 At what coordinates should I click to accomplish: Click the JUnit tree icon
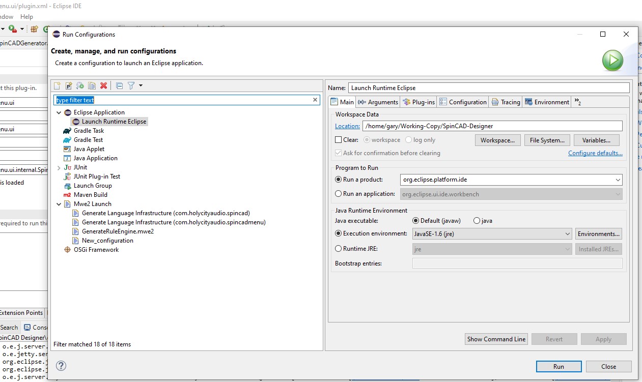pos(67,167)
